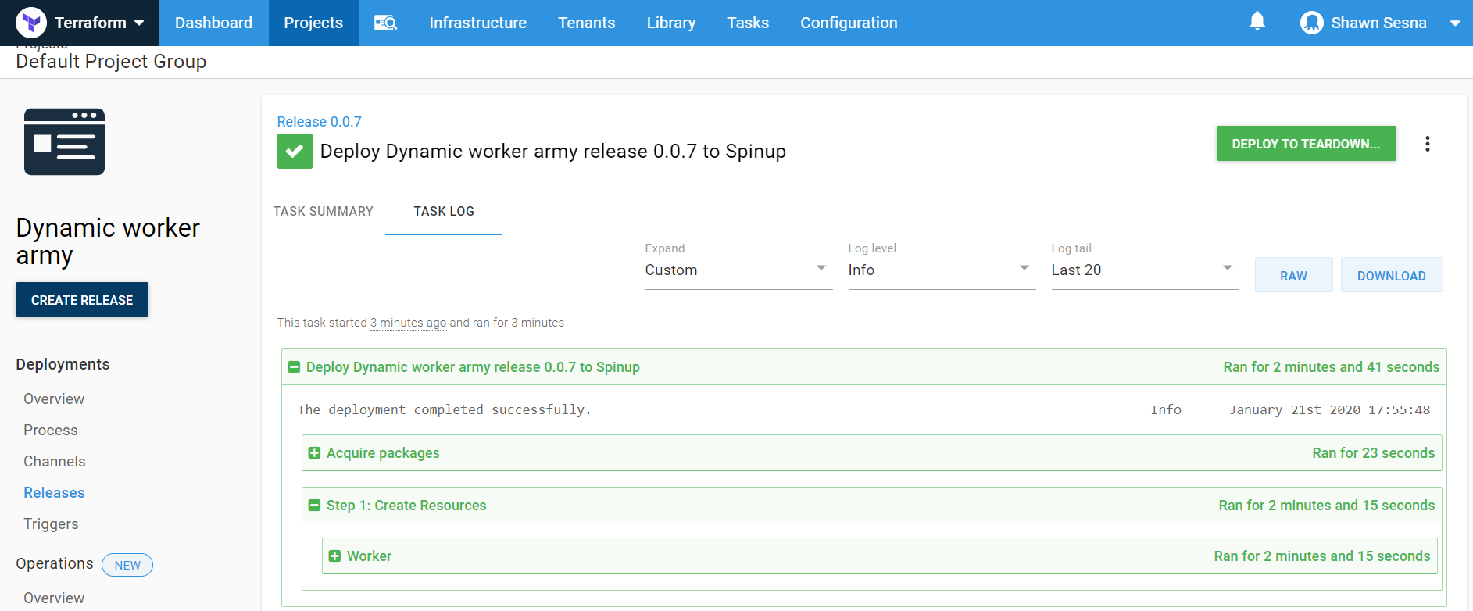Viewport: 1473px width, 611px height.
Task: Collapse the top Deploy Dynamic worker army log
Action: click(x=294, y=367)
